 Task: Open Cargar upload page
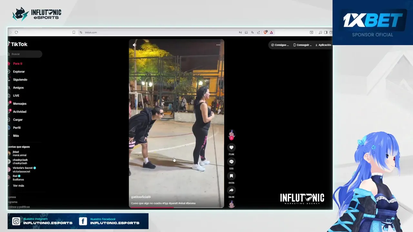click(18, 120)
